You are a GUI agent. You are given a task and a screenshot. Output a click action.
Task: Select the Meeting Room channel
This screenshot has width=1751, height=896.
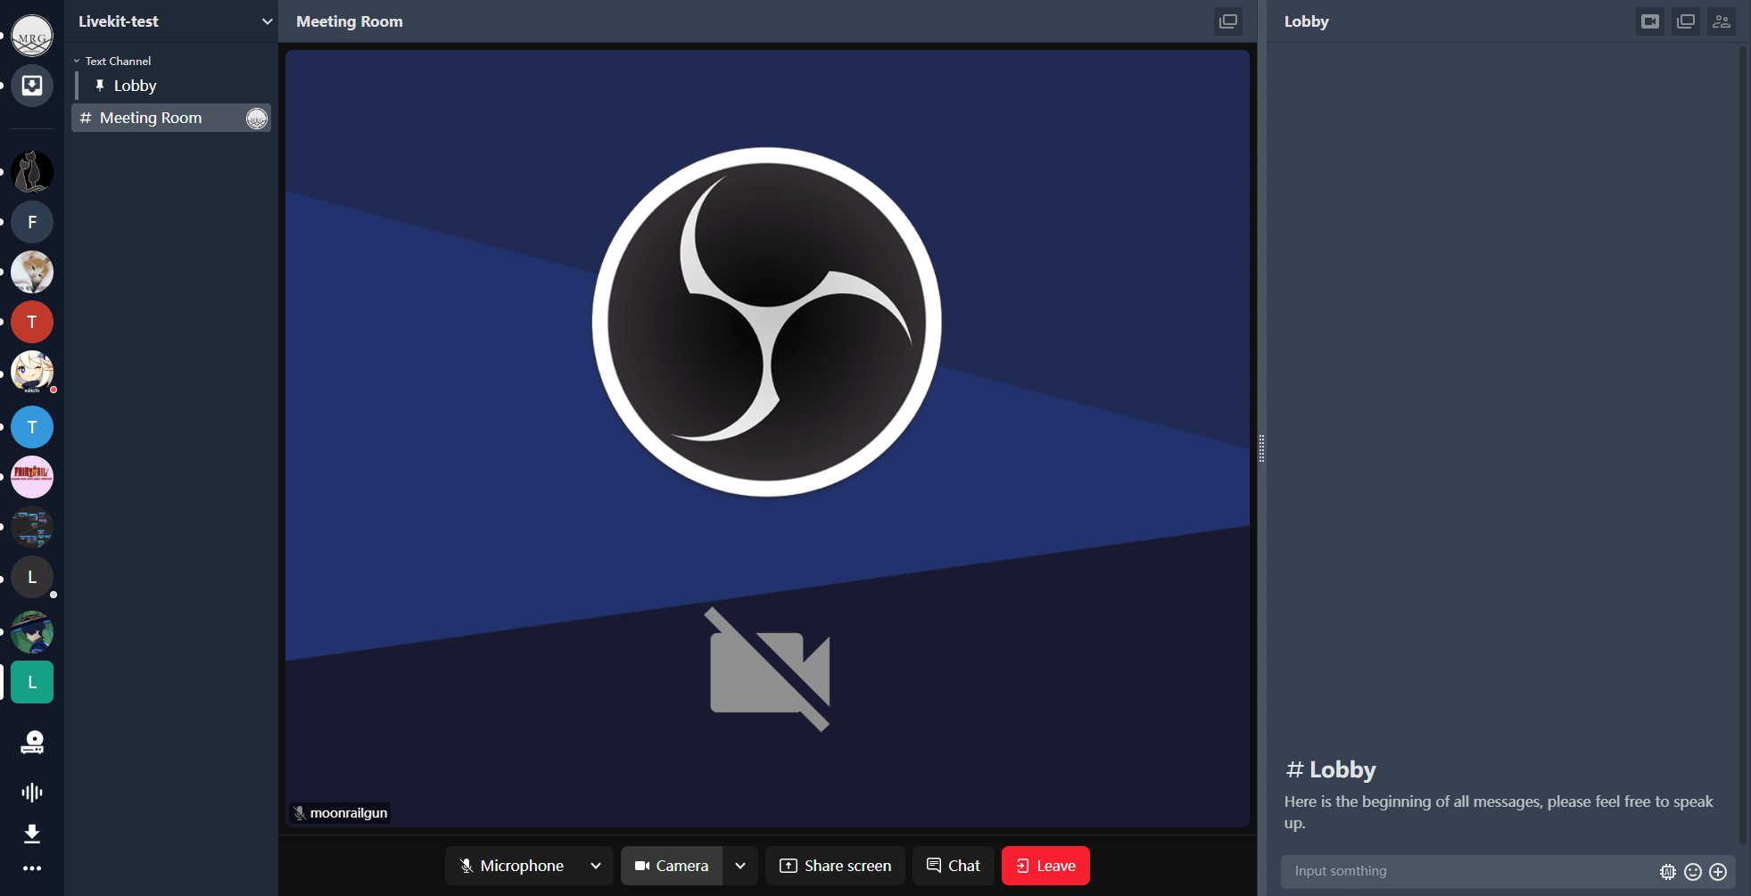(171, 118)
